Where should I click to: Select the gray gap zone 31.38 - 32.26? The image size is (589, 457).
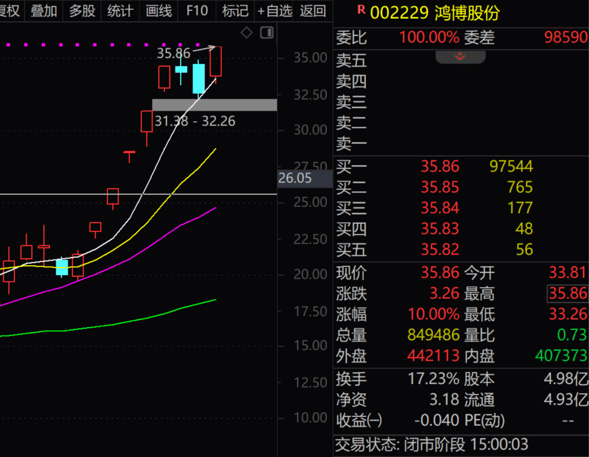214,105
